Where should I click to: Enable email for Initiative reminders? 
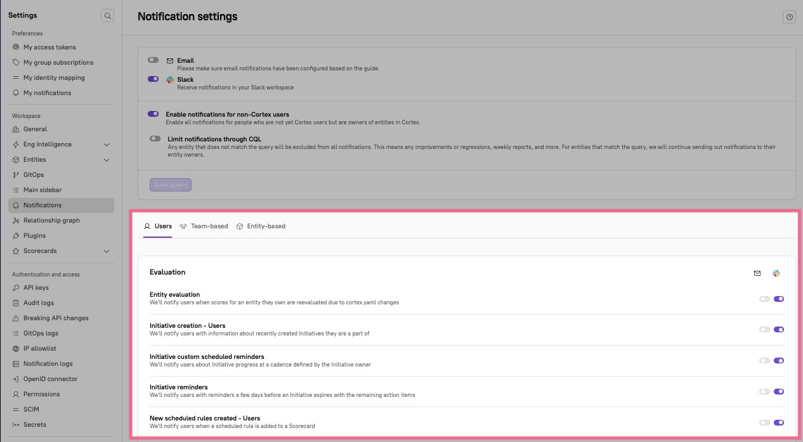tap(764, 392)
